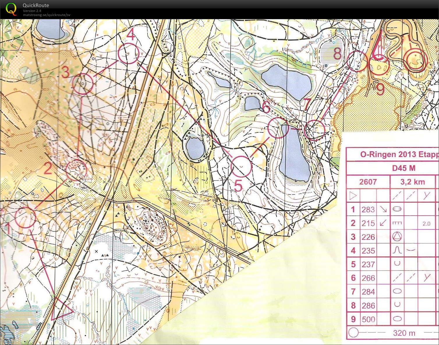Click control code 283 in row 1
The width and height of the screenshot is (439, 345).
[x=368, y=210]
